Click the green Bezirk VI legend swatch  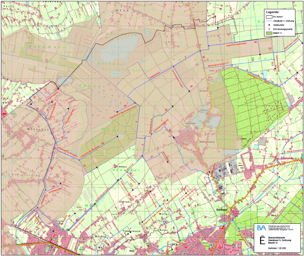click(x=269, y=33)
